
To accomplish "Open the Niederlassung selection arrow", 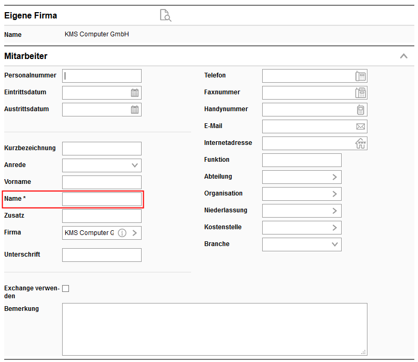I will (x=335, y=211).
